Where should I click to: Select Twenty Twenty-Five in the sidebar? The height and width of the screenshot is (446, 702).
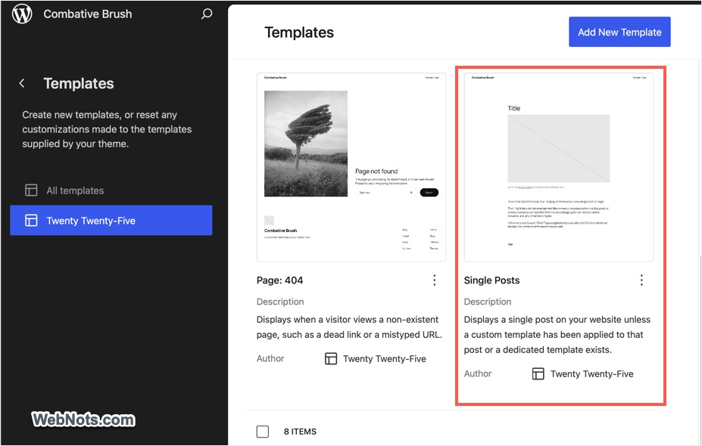[111, 220]
